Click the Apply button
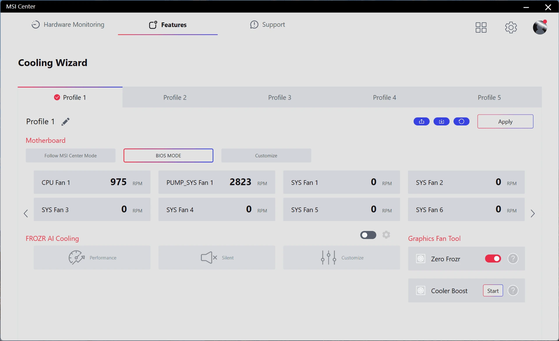The width and height of the screenshot is (559, 341). 505,122
